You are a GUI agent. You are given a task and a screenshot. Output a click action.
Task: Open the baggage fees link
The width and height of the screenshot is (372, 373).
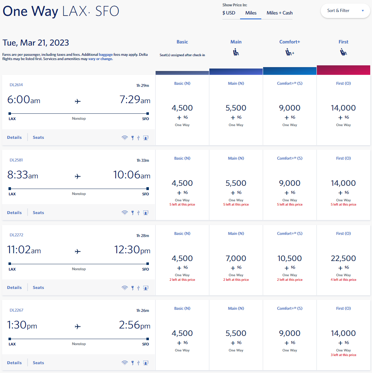(106, 54)
